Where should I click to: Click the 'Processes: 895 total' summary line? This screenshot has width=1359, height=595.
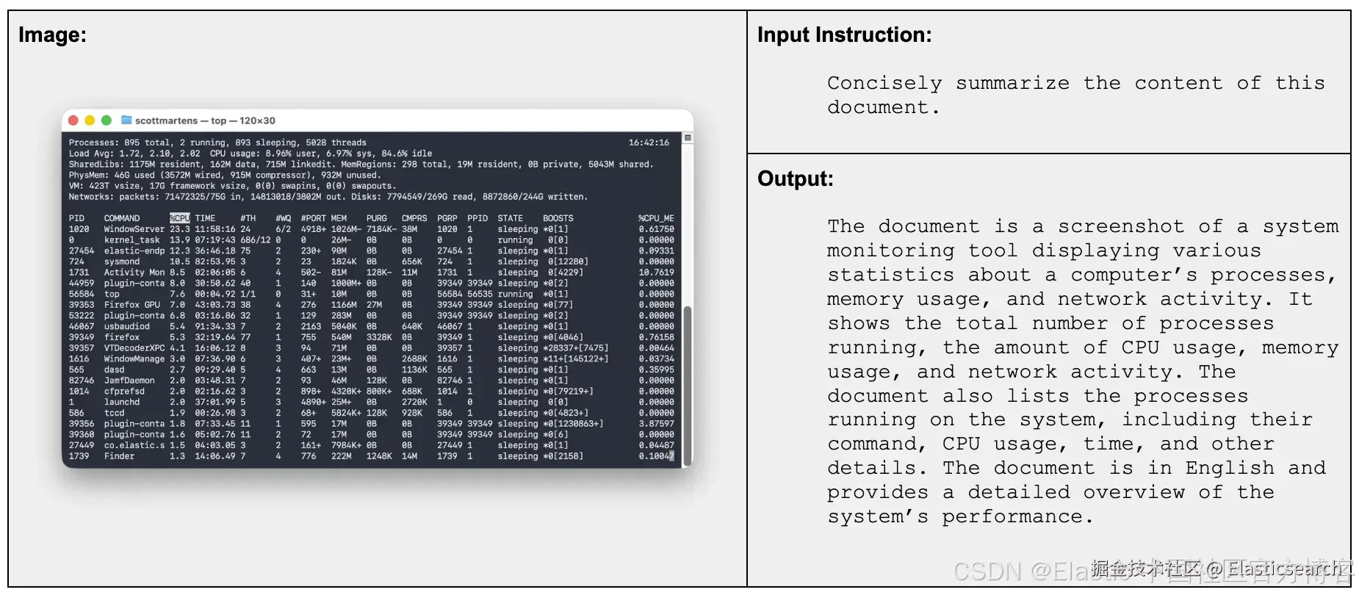[x=217, y=143]
